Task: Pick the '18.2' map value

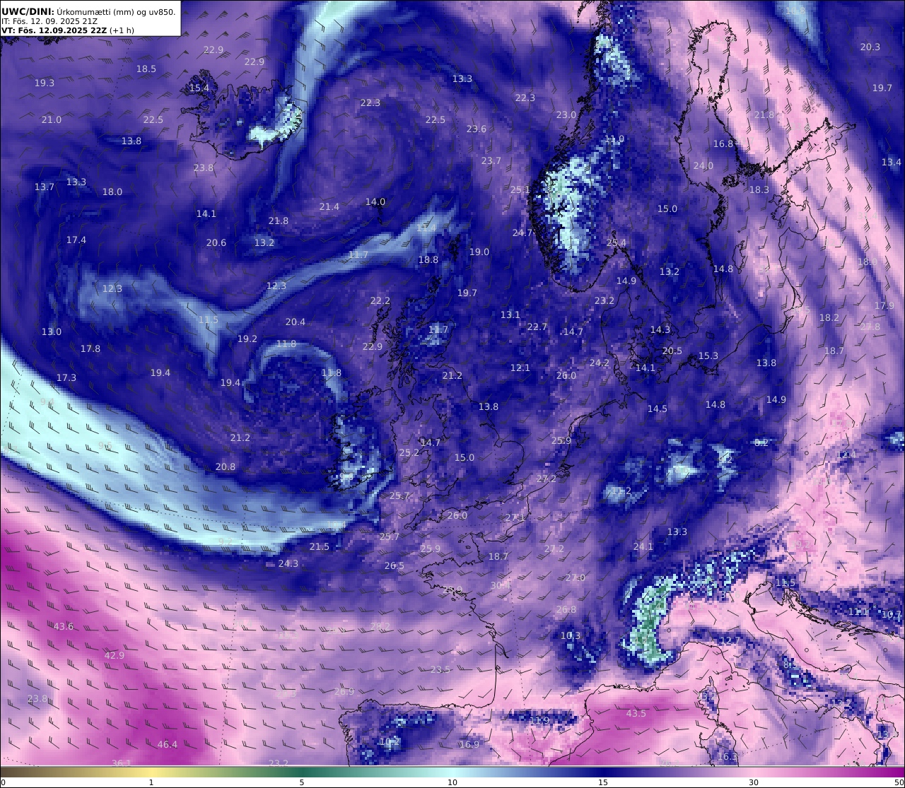Action: 829,318
